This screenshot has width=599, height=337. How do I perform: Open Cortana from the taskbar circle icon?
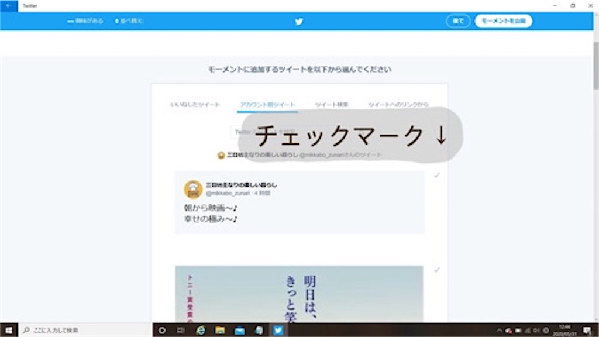(x=162, y=330)
